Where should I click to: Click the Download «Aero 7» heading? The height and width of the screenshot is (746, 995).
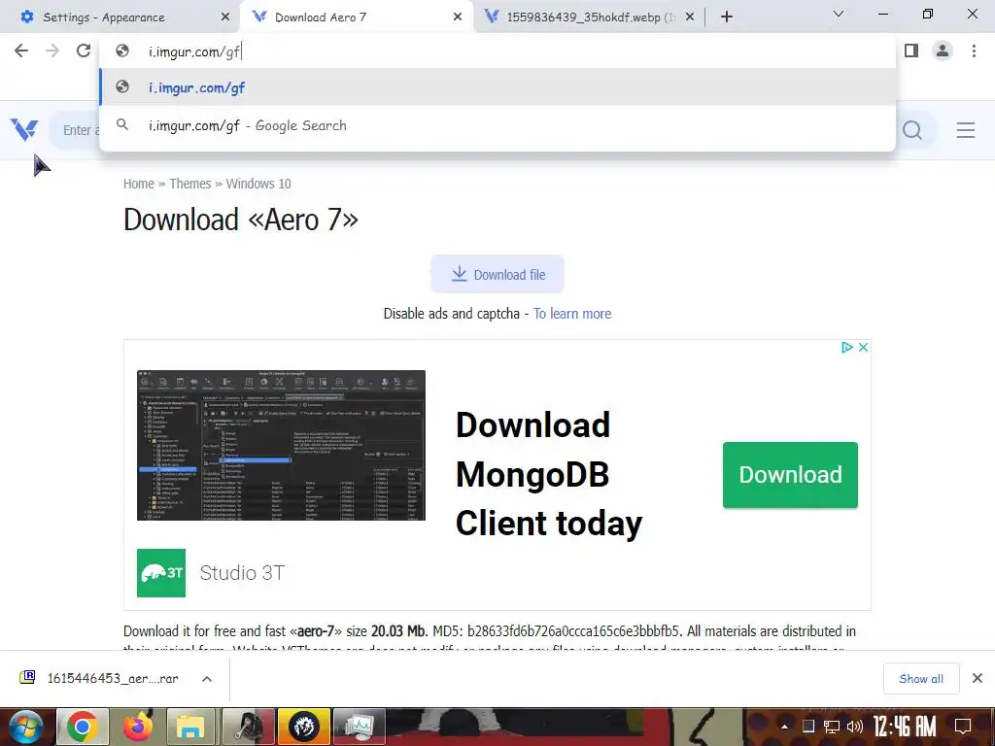241,220
